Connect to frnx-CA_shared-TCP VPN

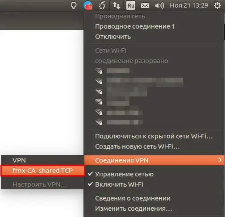(x=43, y=171)
